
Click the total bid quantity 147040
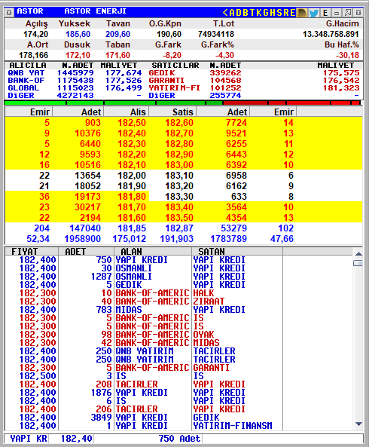pyautogui.click(x=85, y=228)
